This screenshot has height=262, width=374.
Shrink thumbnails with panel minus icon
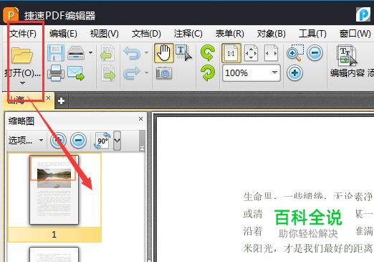point(79,140)
